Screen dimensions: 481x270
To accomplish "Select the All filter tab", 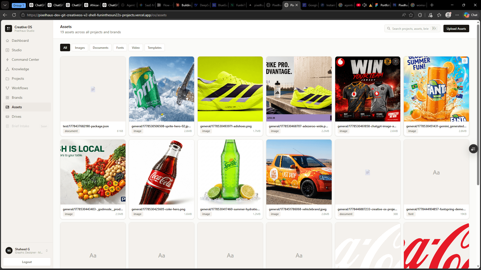I will (65, 47).
